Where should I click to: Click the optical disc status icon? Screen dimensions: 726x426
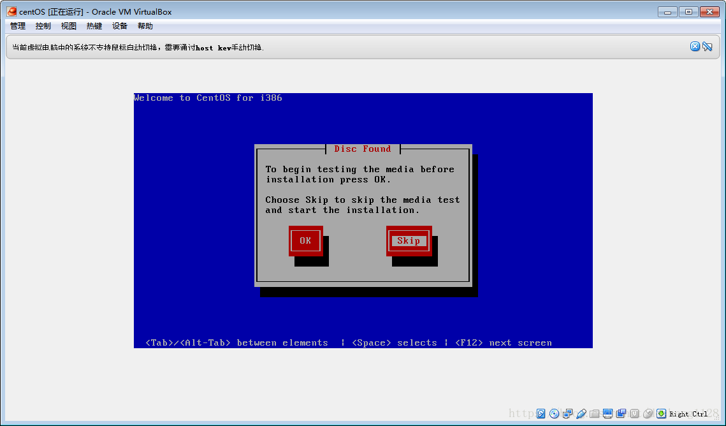point(555,413)
